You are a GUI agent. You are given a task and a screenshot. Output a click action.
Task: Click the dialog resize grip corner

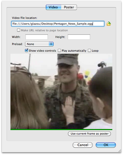point(120,151)
